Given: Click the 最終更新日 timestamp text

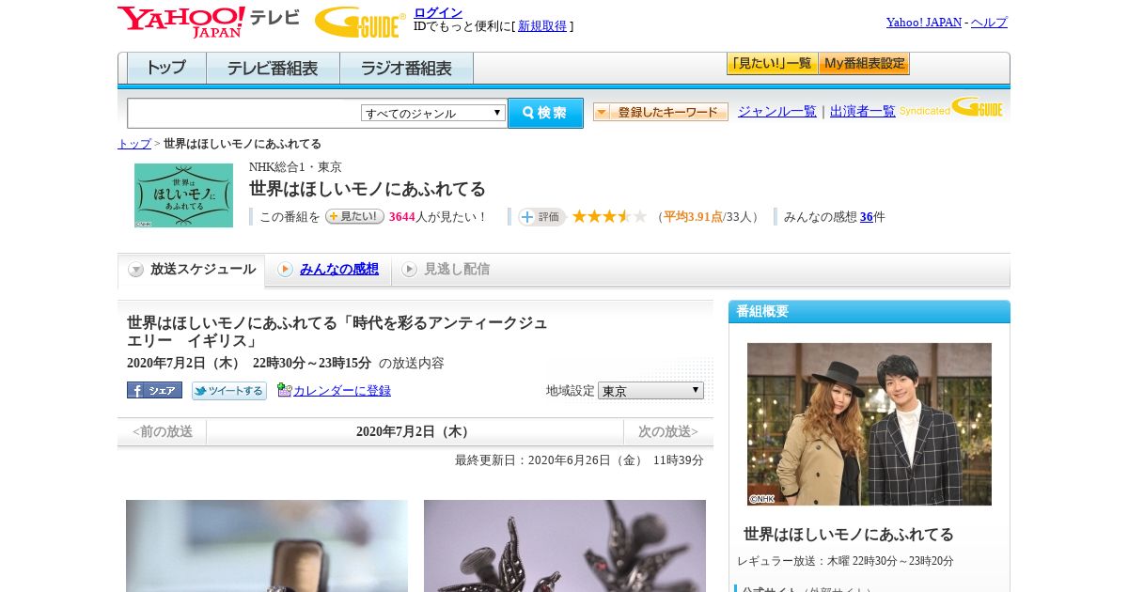Looking at the screenshot, I should point(579,460).
